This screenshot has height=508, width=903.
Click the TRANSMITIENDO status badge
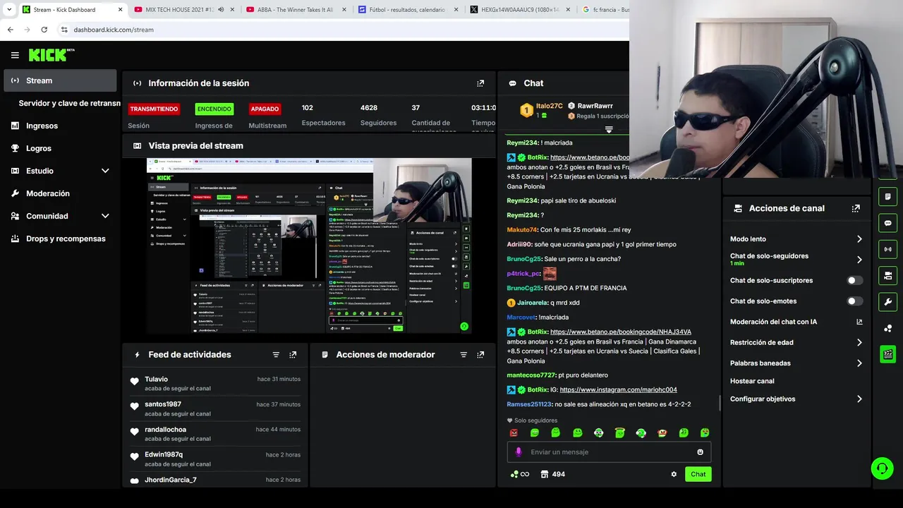coord(153,109)
